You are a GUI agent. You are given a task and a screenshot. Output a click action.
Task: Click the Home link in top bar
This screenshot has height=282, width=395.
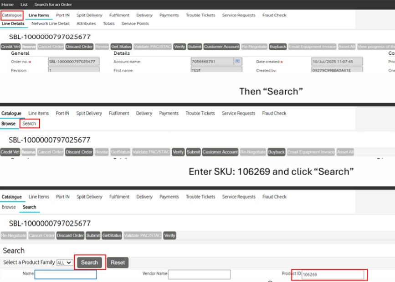coord(7,5)
